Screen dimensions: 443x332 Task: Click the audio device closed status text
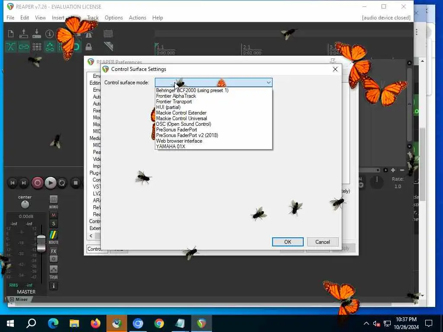[x=386, y=17]
